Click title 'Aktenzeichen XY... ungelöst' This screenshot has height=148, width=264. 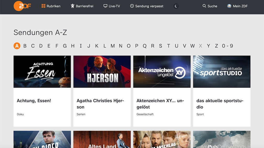pyautogui.click(x=160, y=104)
